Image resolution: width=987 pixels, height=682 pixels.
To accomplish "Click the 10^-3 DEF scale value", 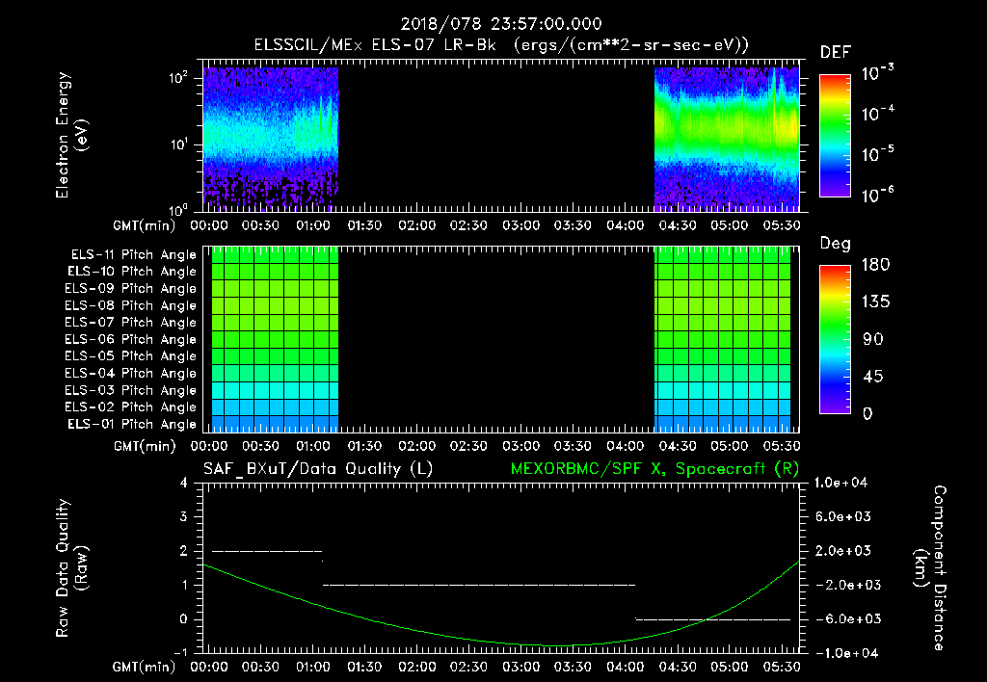I will click(x=877, y=73).
